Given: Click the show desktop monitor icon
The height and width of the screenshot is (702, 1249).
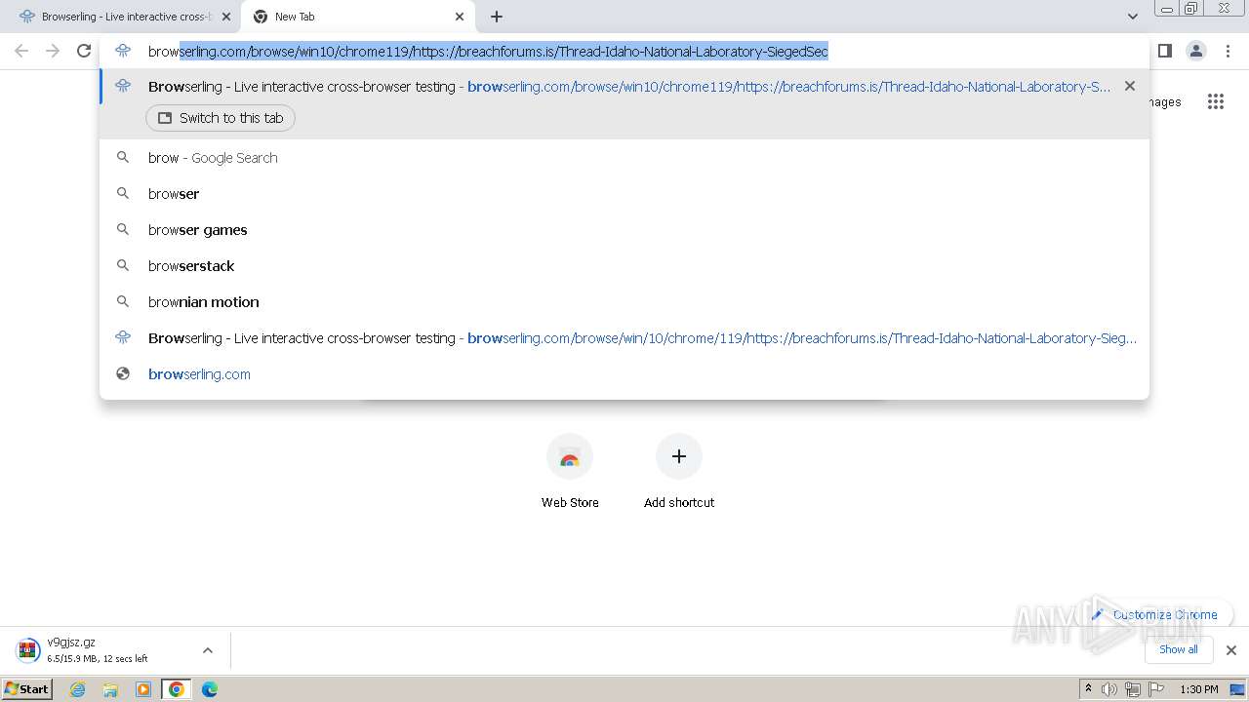Looking at the screenshot, I should point(1237,689).
